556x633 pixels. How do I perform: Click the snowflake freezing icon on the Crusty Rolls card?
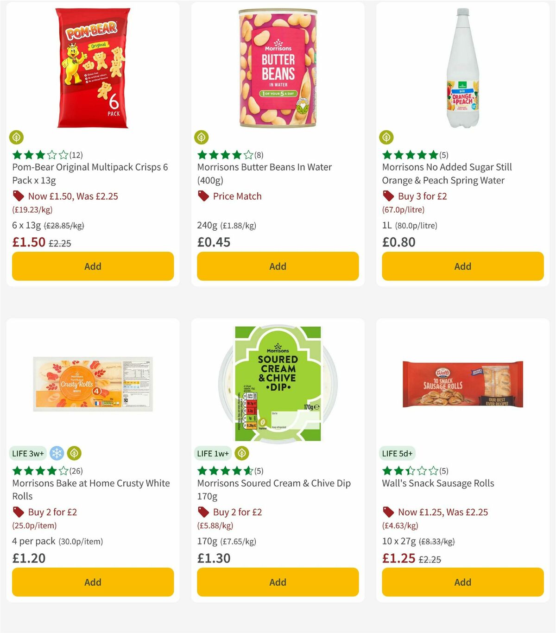click(57, 453)
